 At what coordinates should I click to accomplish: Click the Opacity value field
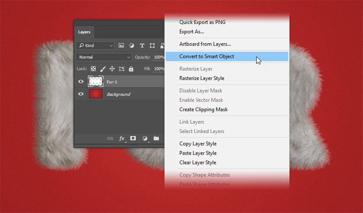click(158, 57)
